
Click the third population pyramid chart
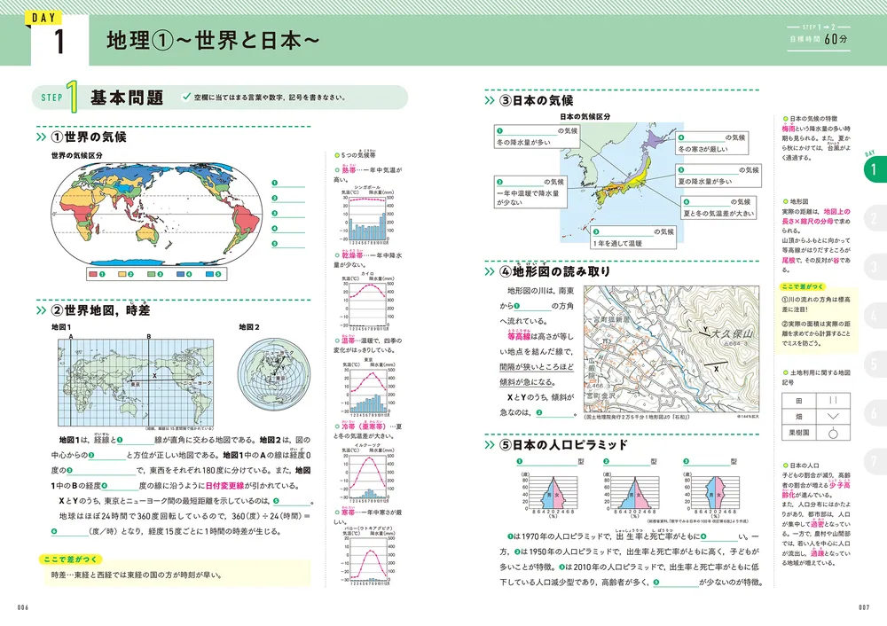click(x=716, y=494)
